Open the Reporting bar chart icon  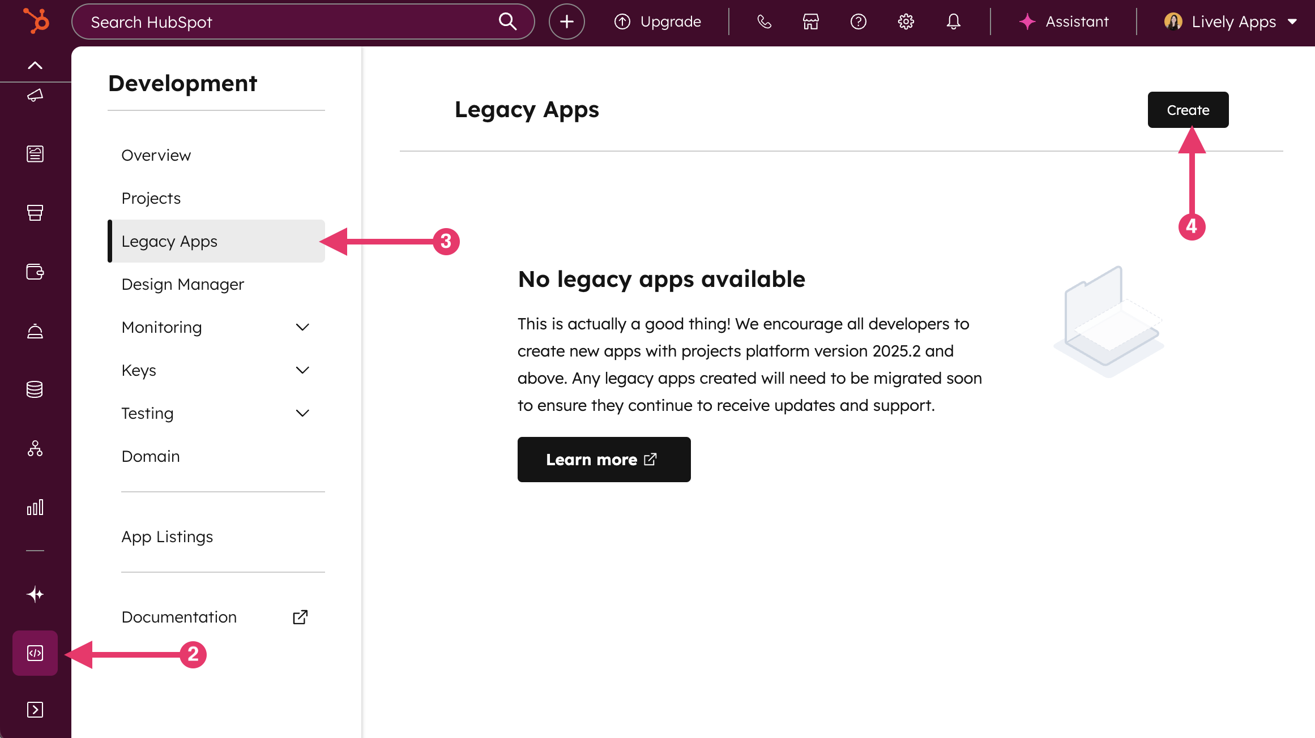click(x=35, y=508)
